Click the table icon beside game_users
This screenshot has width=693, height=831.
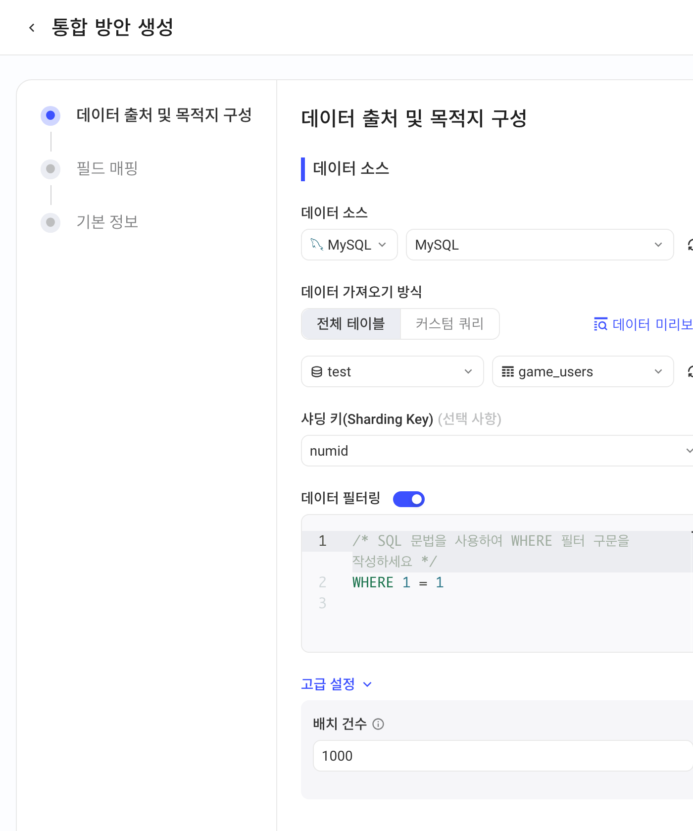(x=508, y=371)
